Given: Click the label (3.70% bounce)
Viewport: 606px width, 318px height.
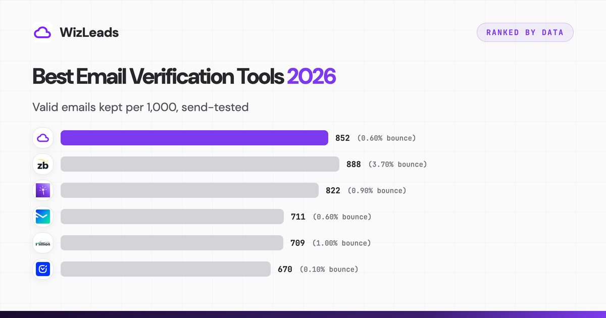Looking at the screenshot, I should pos(397,164).
